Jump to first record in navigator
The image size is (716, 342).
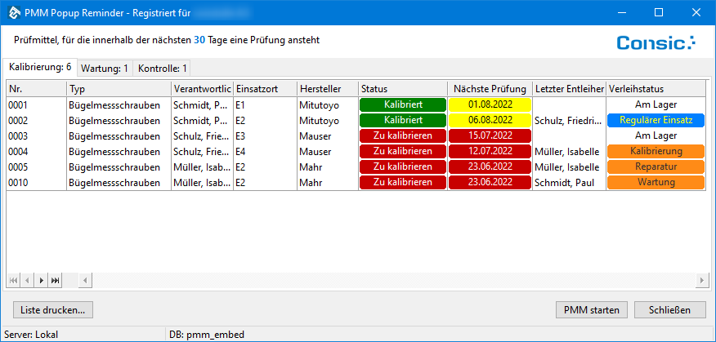13,280
